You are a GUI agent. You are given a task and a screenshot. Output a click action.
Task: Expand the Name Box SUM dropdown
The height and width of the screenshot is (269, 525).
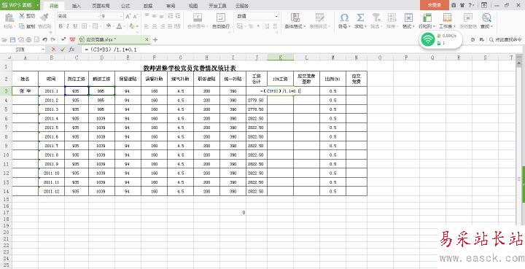point(43,49)
